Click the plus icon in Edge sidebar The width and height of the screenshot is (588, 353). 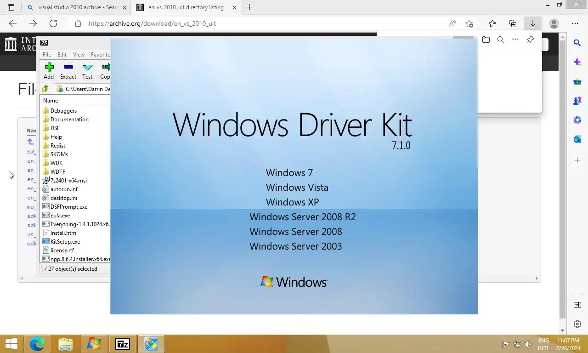point(577,160)
